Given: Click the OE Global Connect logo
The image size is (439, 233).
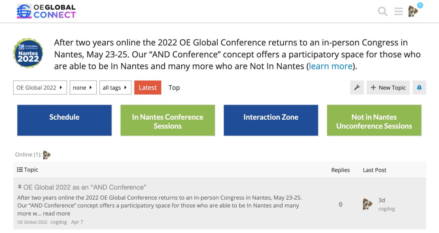Looking at the screenshot, I should tap(46, 11).
